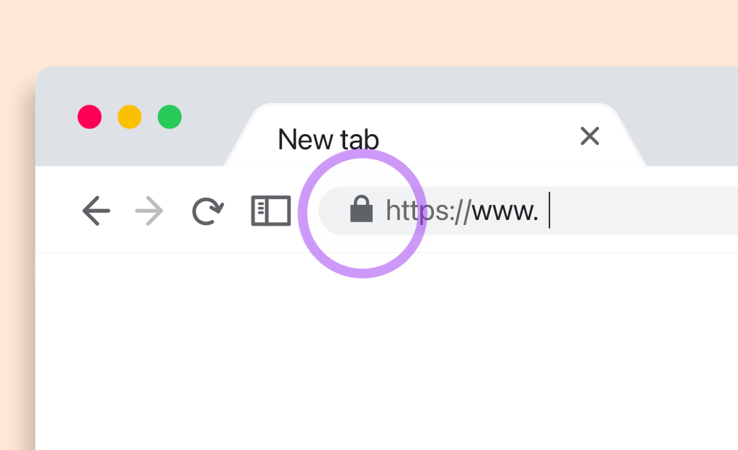The height and width of the screenshot is (450, 738).
Task: Click the red window close dot
Action: tap(89, 117)
